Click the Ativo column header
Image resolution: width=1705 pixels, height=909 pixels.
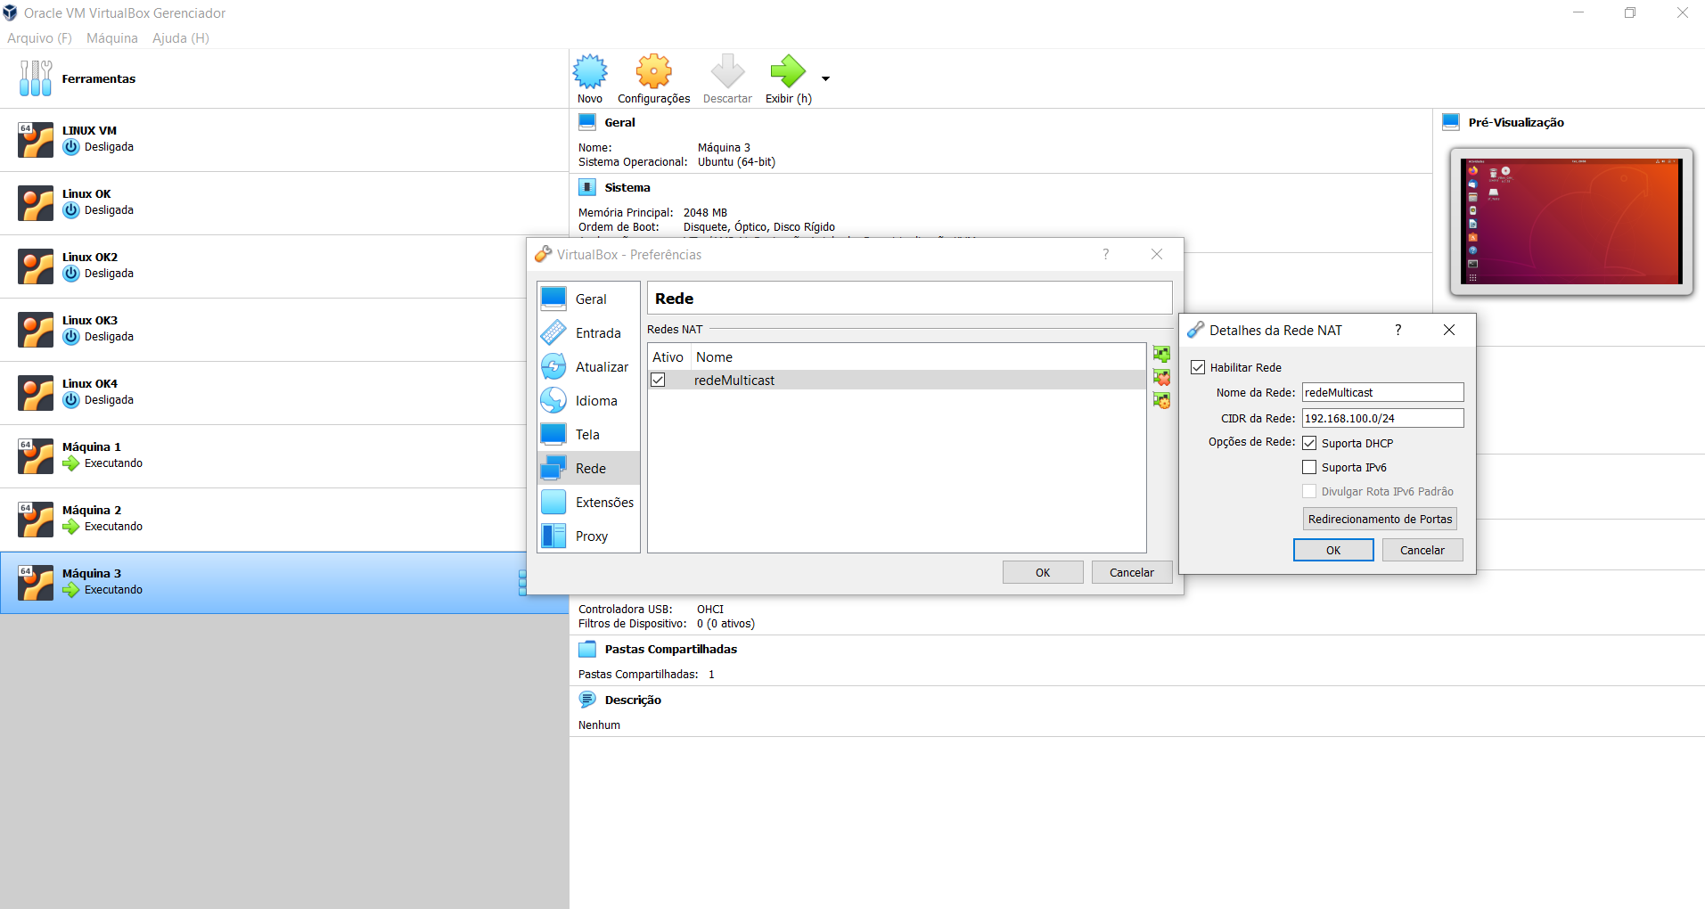pyautogui.click(x=668, y=357)
